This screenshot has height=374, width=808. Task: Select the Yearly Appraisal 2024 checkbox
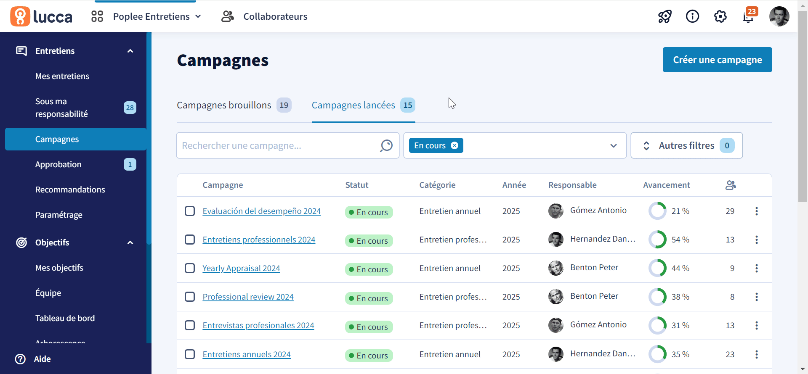190,268
